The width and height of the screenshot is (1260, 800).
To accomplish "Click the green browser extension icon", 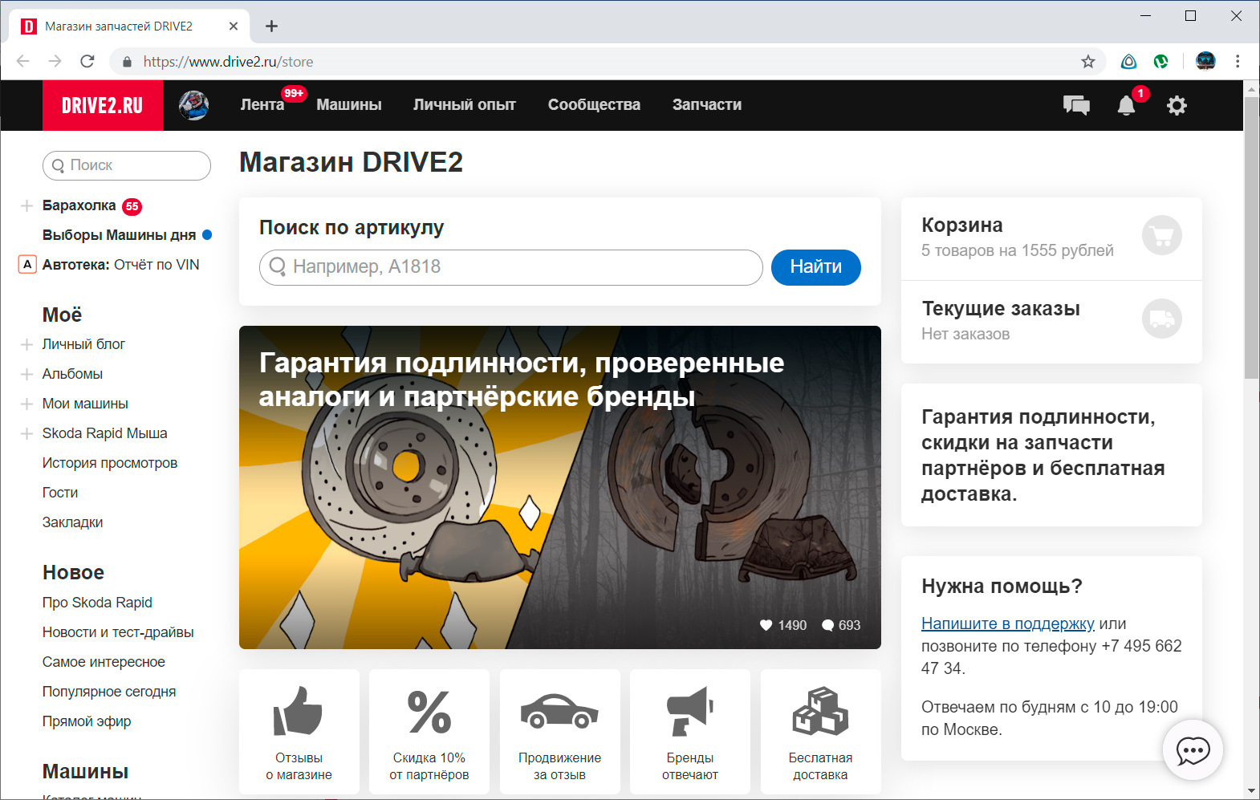I will (1160, 62).
